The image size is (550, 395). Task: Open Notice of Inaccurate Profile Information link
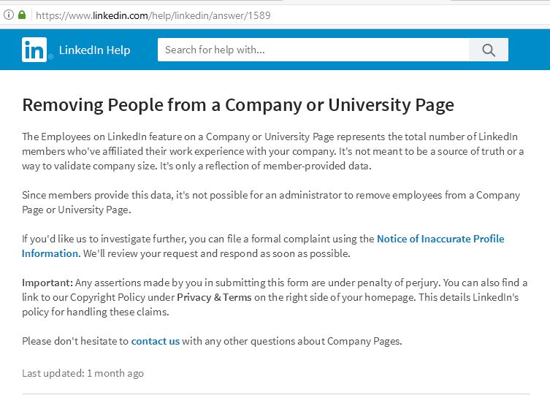(x=263, y=246)
